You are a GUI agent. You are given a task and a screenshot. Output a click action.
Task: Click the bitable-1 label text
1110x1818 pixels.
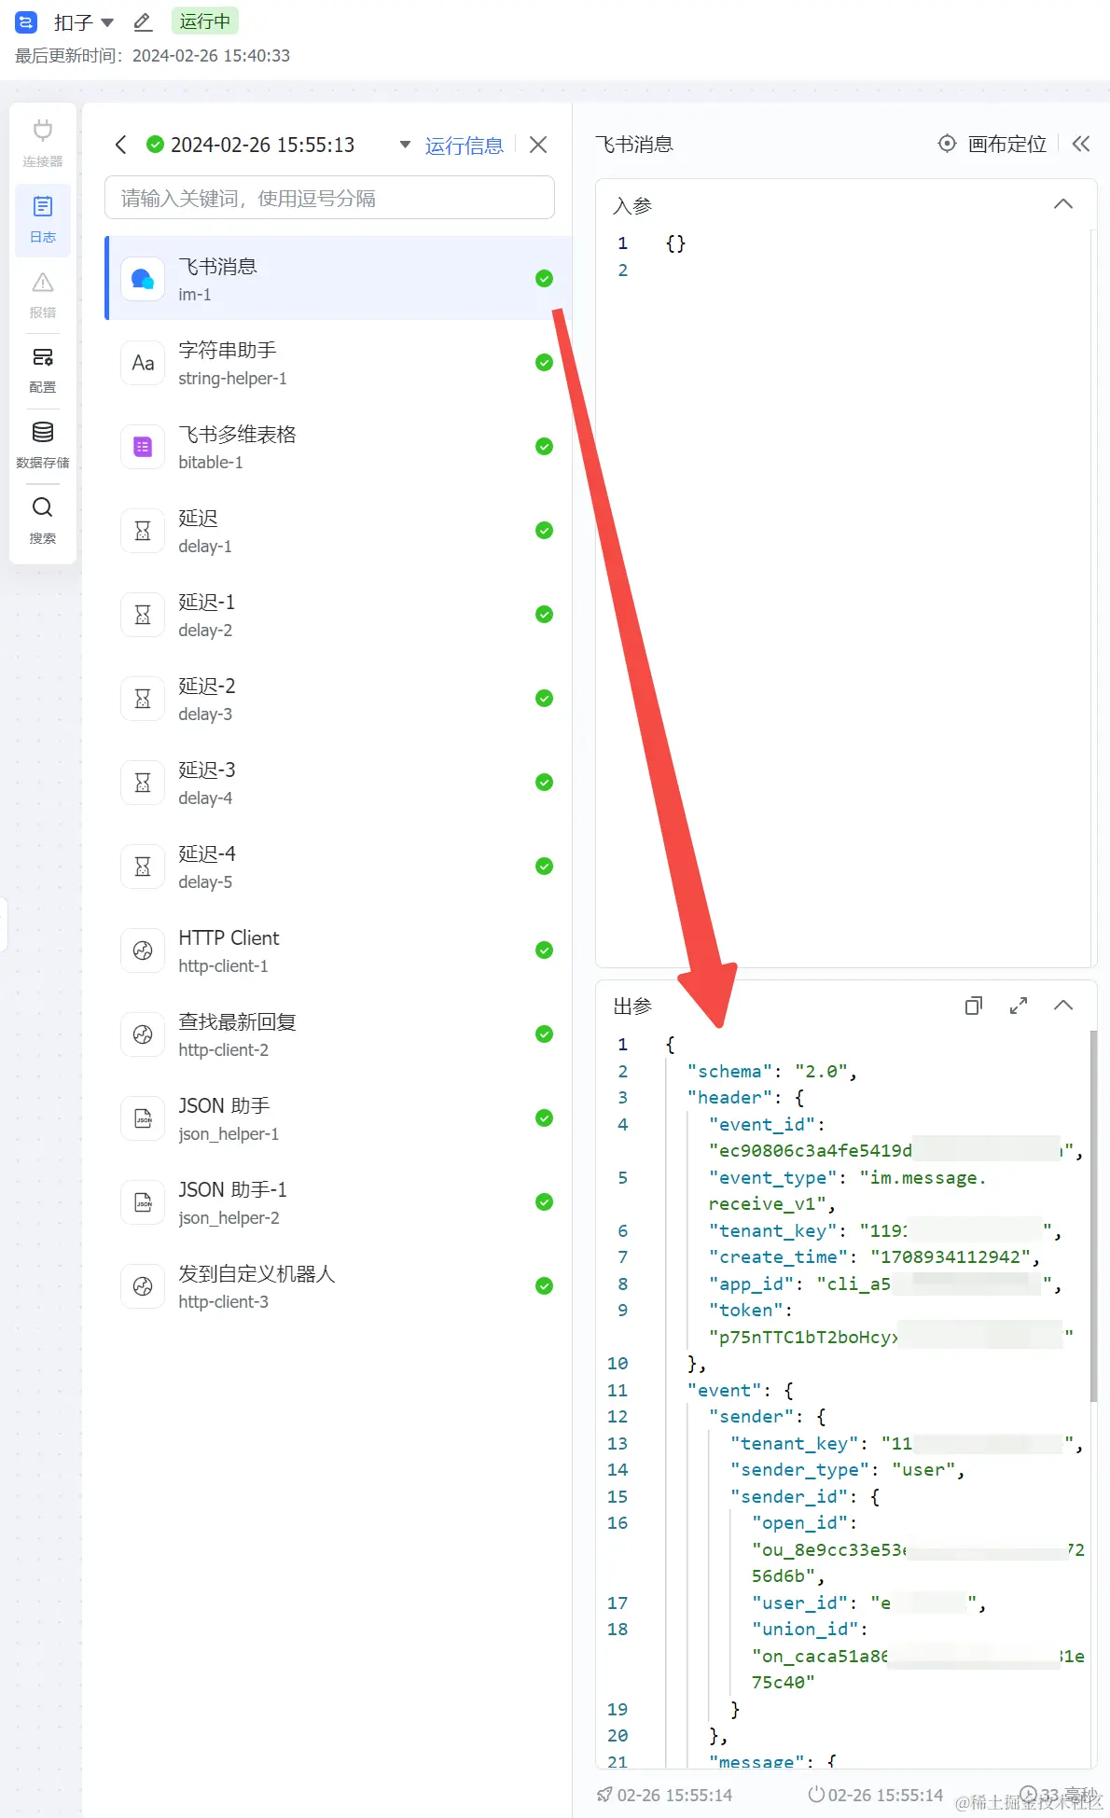(x=211, y=463)
